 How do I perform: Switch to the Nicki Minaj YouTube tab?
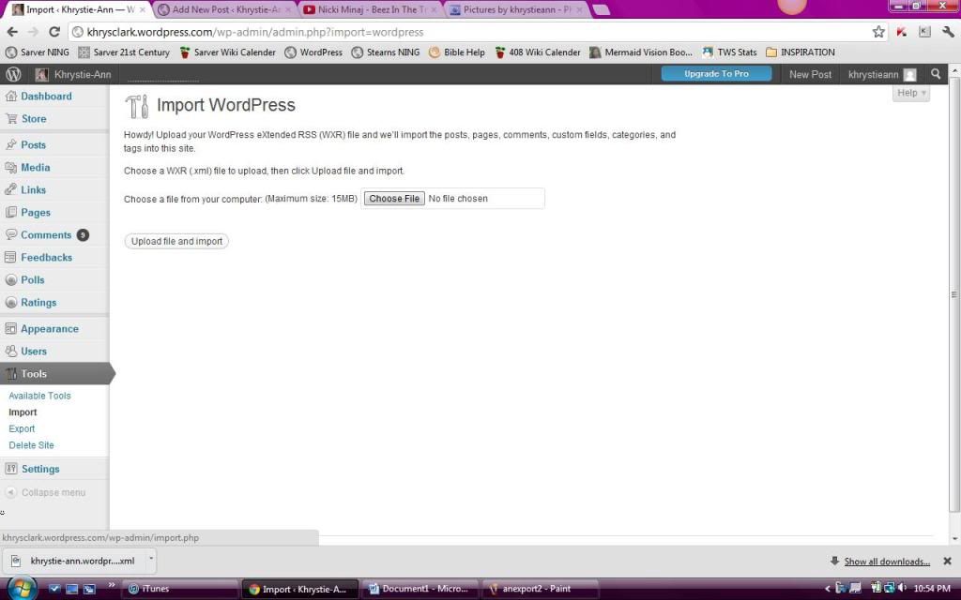pos(370,9)
